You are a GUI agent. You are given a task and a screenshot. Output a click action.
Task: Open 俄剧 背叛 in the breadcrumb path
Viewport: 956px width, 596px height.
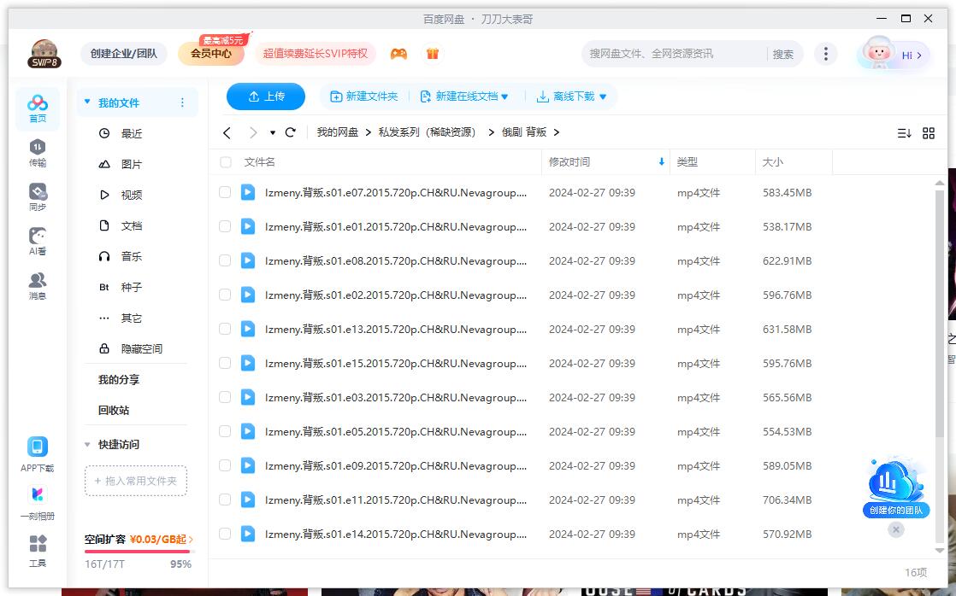(x=524, y=132)
